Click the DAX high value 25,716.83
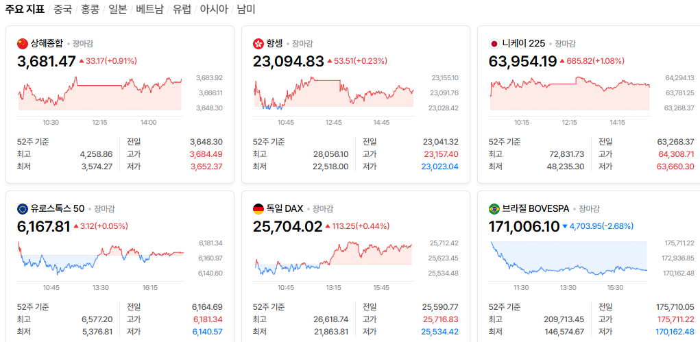Screen dimensions: 700x342 pyautogui.click(x=440, y=319)
